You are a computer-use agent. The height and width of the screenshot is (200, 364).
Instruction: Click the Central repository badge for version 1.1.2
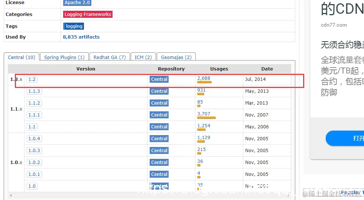click(159, 103)
